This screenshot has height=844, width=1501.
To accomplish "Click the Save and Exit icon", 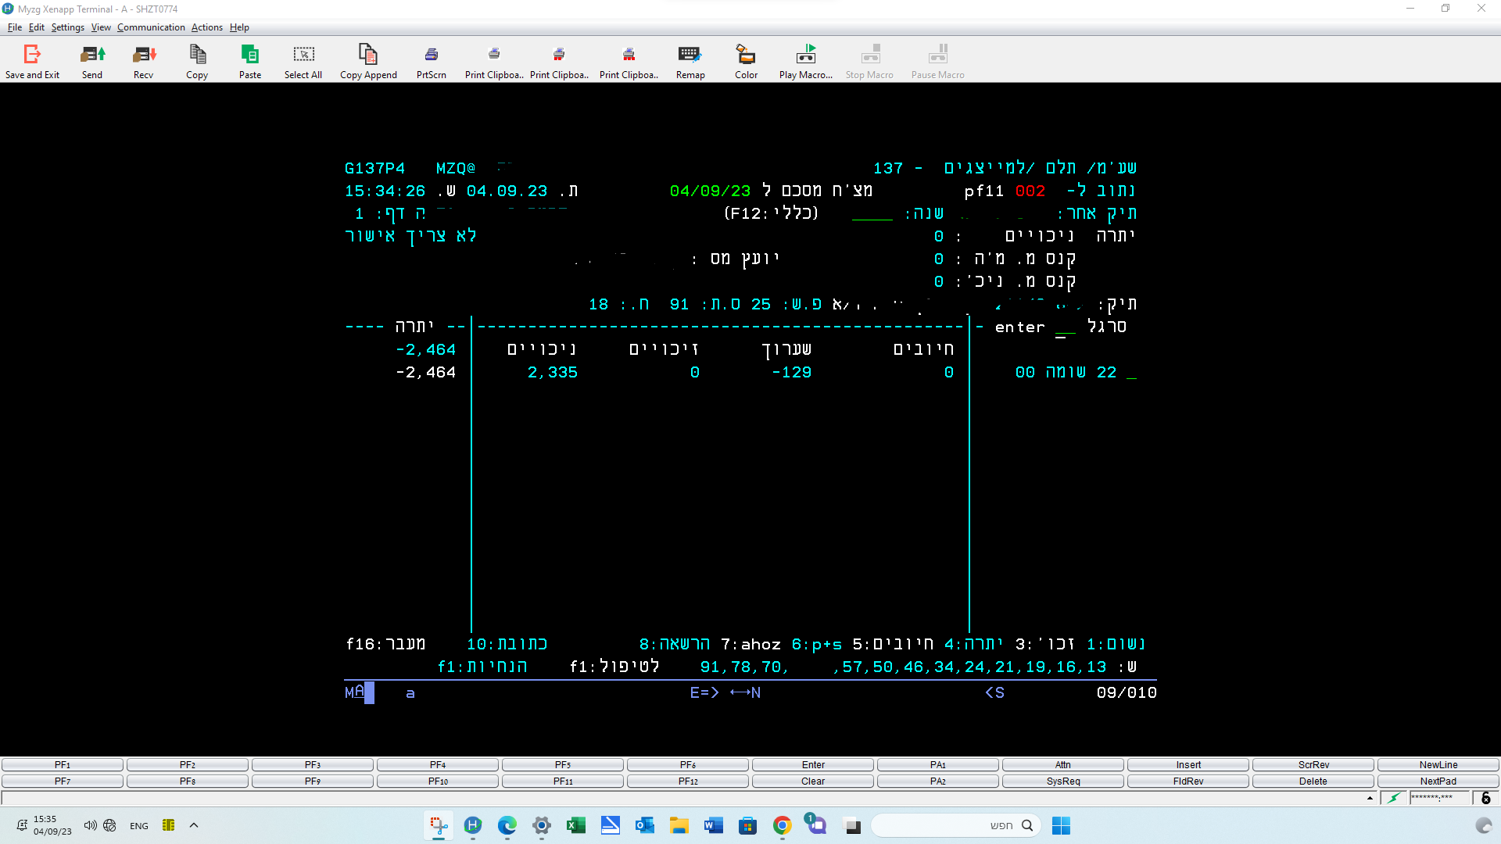I will click(32, 55).
